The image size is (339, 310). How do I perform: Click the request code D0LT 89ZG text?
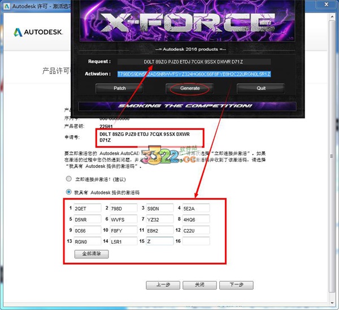(145, 137)
